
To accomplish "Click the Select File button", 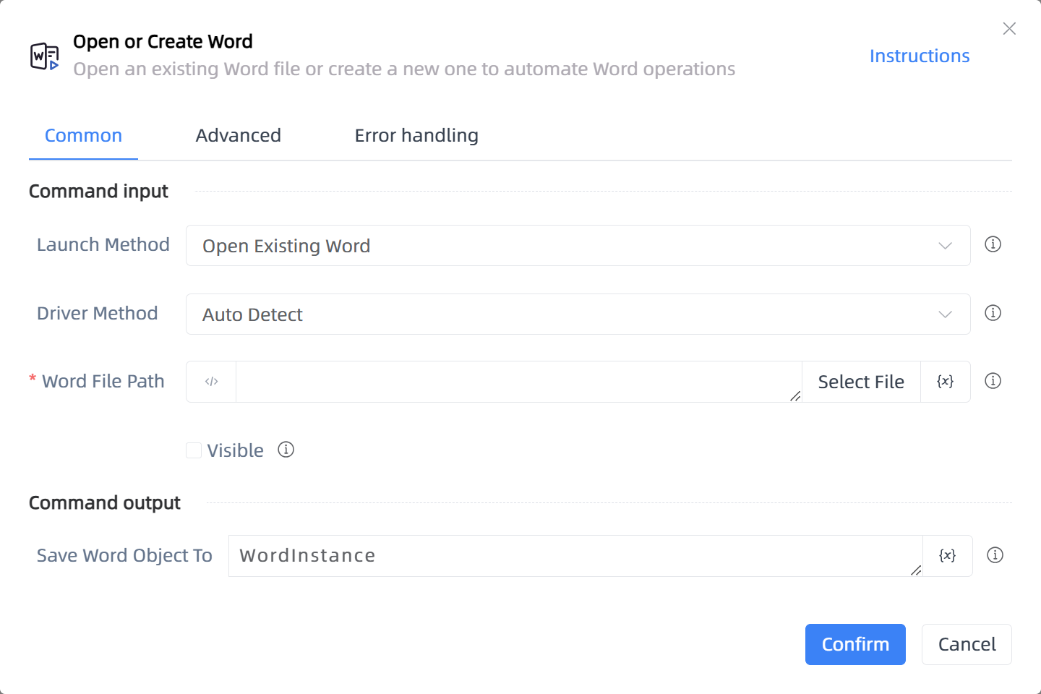I will (x=861, y=382).
